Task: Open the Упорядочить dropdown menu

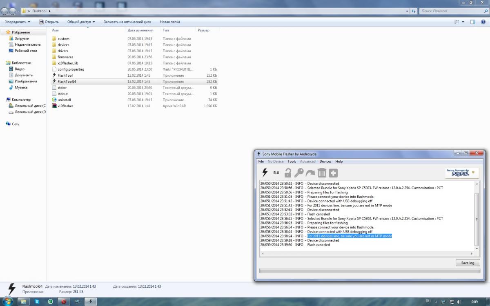Action: pos(18,22)
